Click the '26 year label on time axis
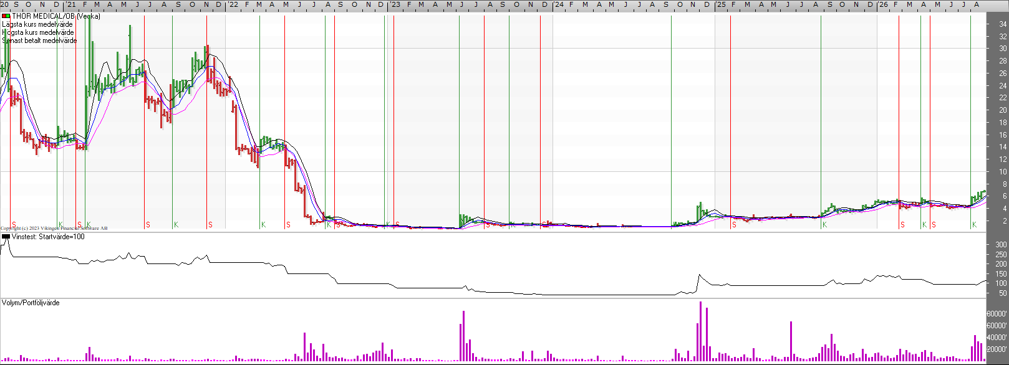The height and width of the screenshot is (365, 1009). [883, 4]
